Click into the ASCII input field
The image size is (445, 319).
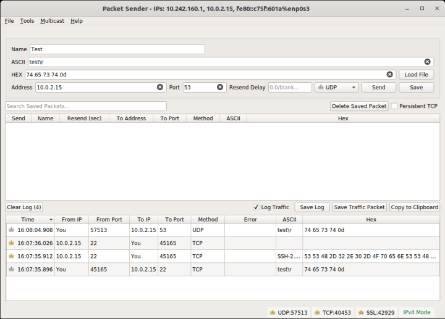pos(231,62)
